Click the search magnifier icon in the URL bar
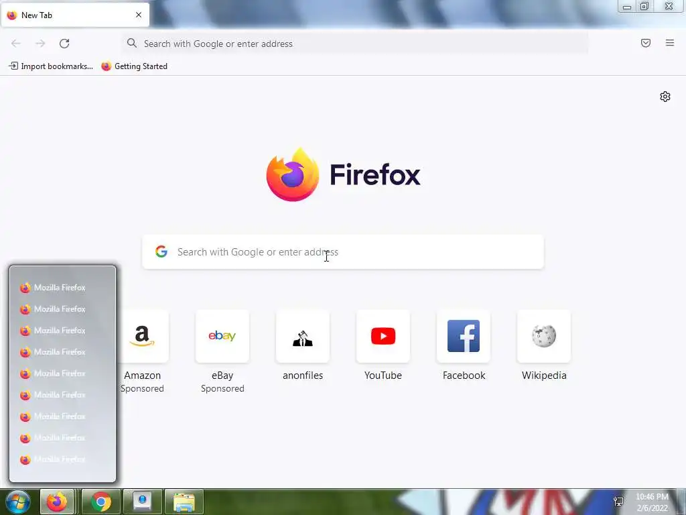 coord(132,43)
